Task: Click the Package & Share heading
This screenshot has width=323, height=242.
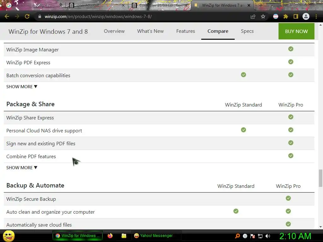Action: click(31, 104)
